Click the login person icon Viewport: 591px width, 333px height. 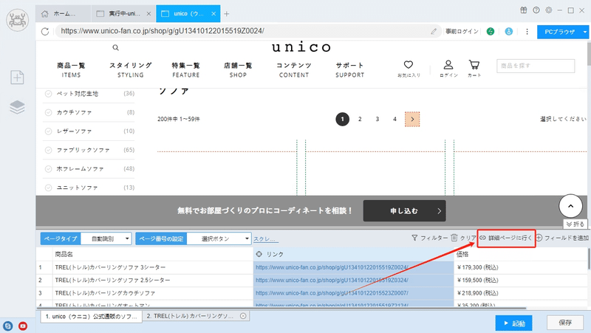pos(448,65)
